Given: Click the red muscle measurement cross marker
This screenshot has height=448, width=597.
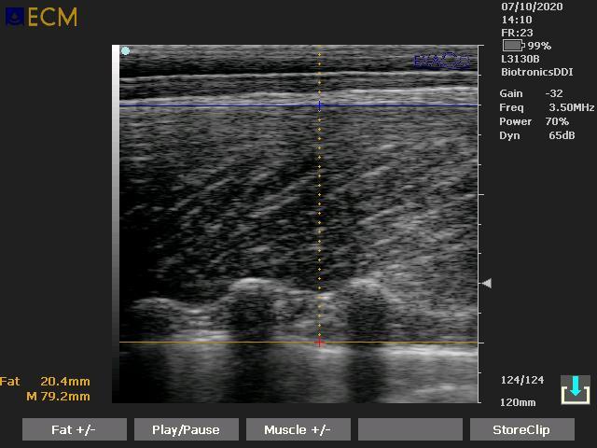Looking at the screenshot, I should (319, 343).
